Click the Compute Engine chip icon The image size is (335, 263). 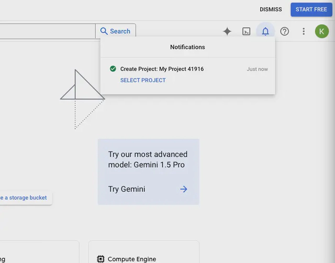tap(100, 259)
